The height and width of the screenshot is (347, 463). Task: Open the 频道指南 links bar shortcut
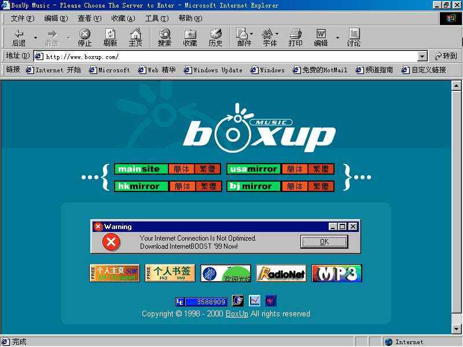(x=374, y=70)
